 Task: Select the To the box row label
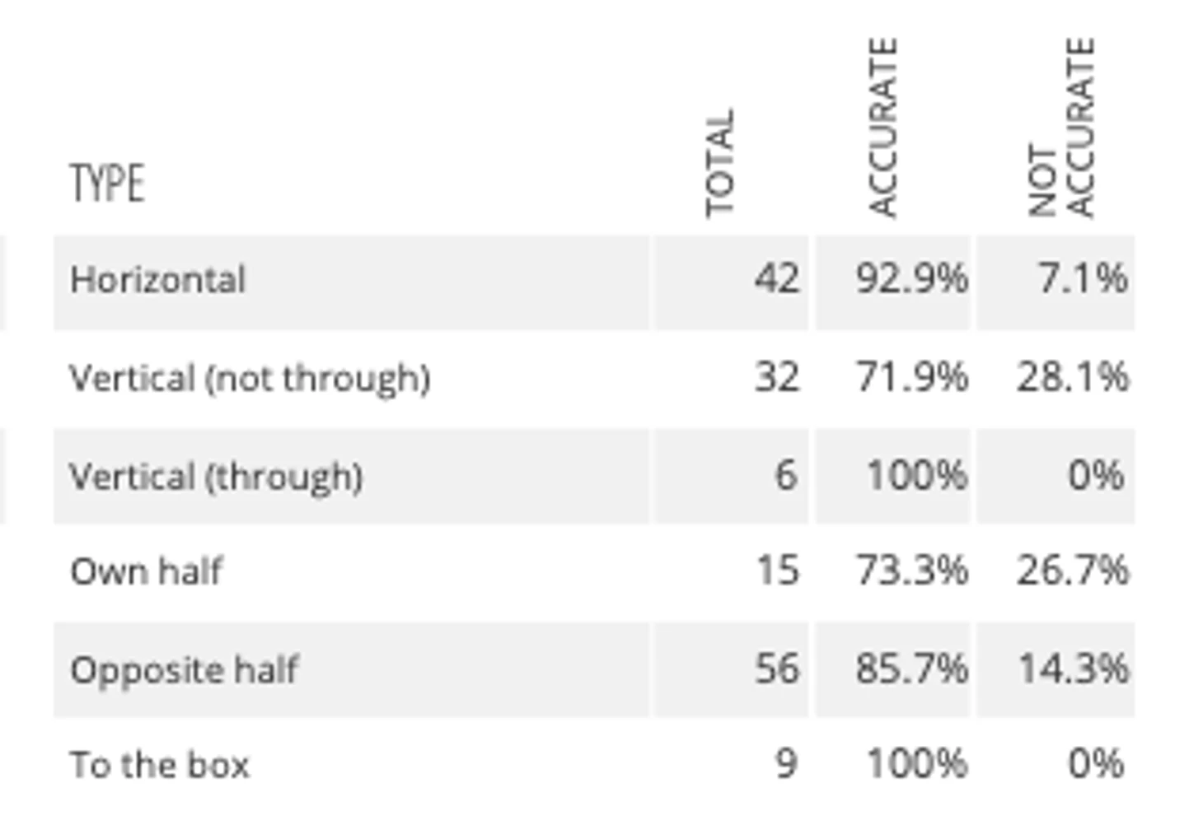click(x=160, y=765)
